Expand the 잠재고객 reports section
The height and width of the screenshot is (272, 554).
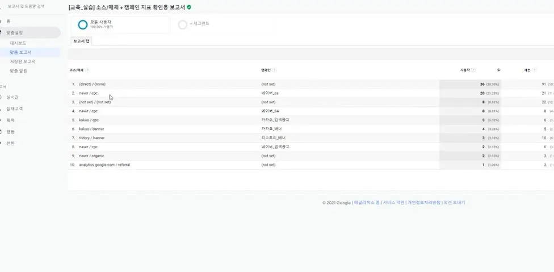pyautogui.click(x=15, y=109)
